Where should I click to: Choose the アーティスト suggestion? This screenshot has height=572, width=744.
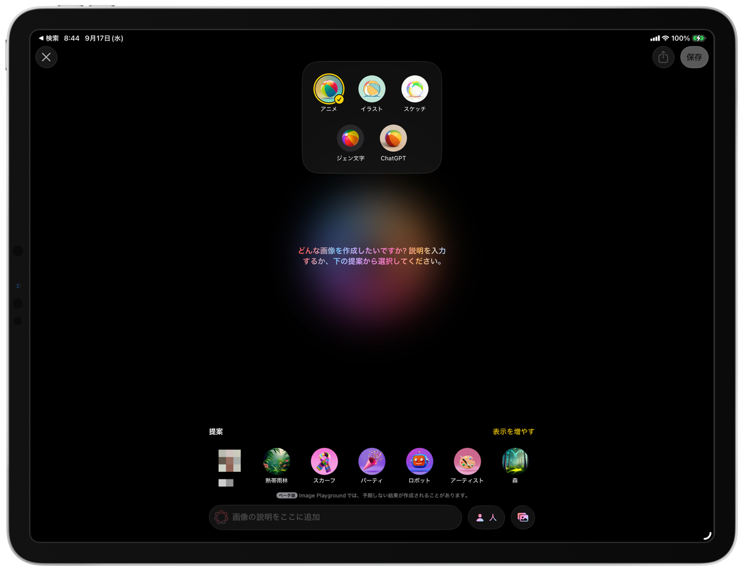click(467, 460)
